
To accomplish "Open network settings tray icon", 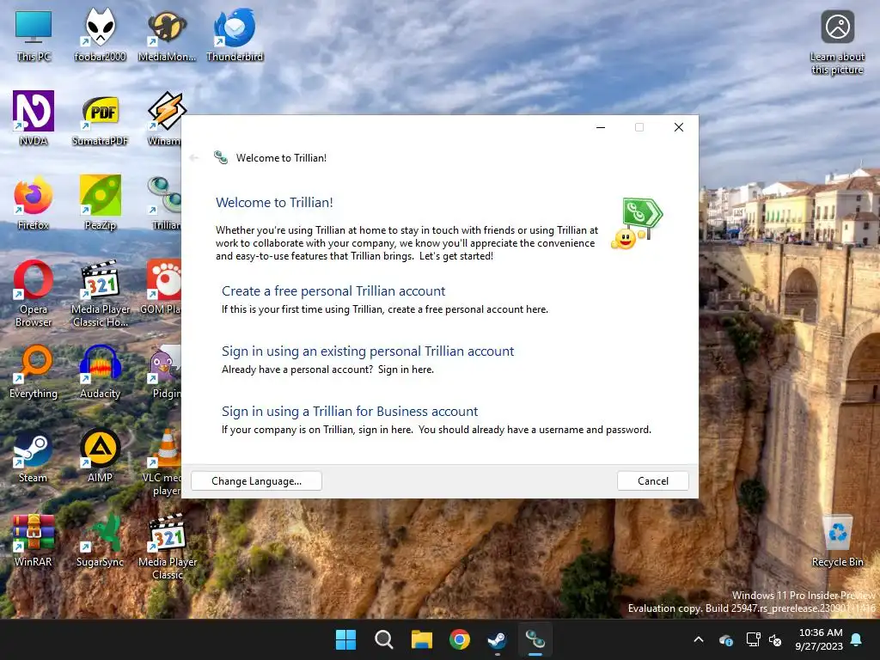I will coord(753,639).
